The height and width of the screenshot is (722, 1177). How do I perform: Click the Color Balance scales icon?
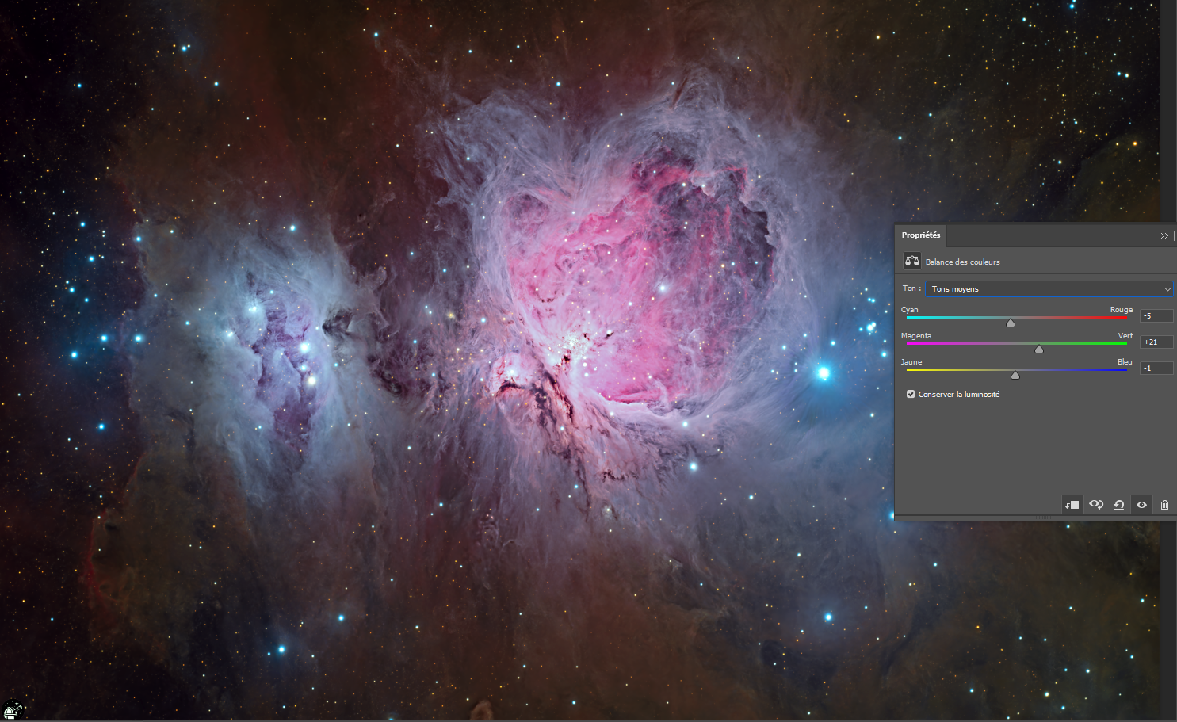coord(911,262)
